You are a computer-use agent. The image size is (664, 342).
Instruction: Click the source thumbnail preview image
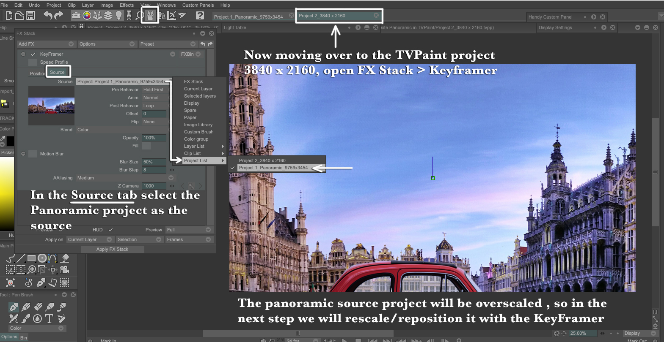pyautogui.click(x=51, y=106)
